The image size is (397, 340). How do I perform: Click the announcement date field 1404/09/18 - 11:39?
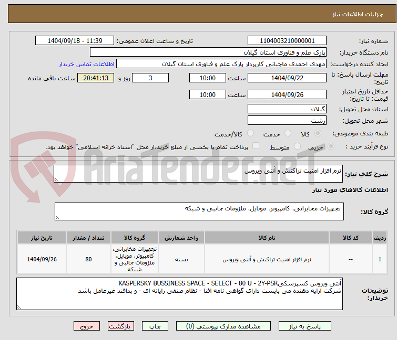(x=75, y=41)
